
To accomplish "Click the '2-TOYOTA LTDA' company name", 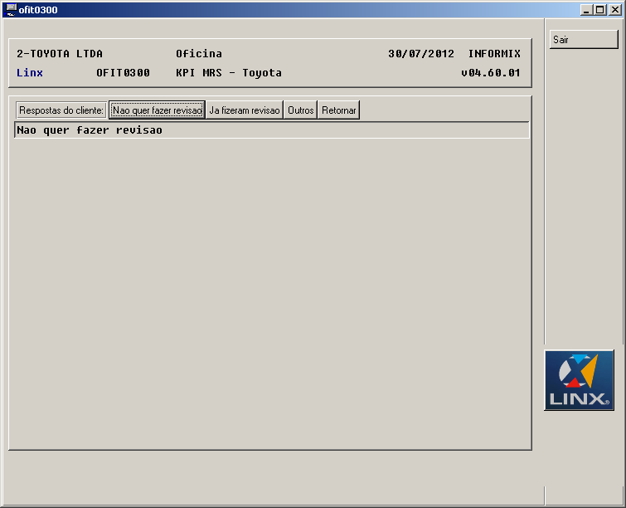I will click(x=60, y=54).
